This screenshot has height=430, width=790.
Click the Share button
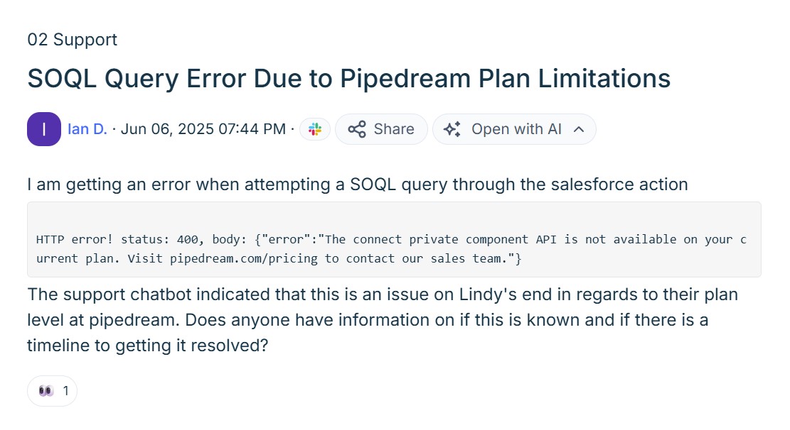coord(381,128)
